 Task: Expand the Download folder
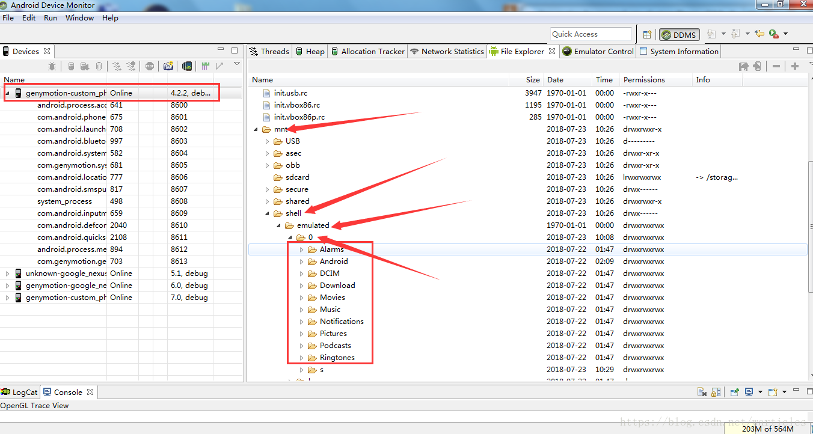coord(302,286)
